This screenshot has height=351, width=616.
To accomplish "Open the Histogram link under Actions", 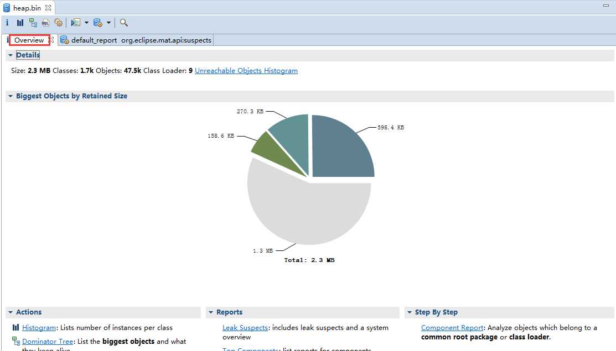I will 39,327.
